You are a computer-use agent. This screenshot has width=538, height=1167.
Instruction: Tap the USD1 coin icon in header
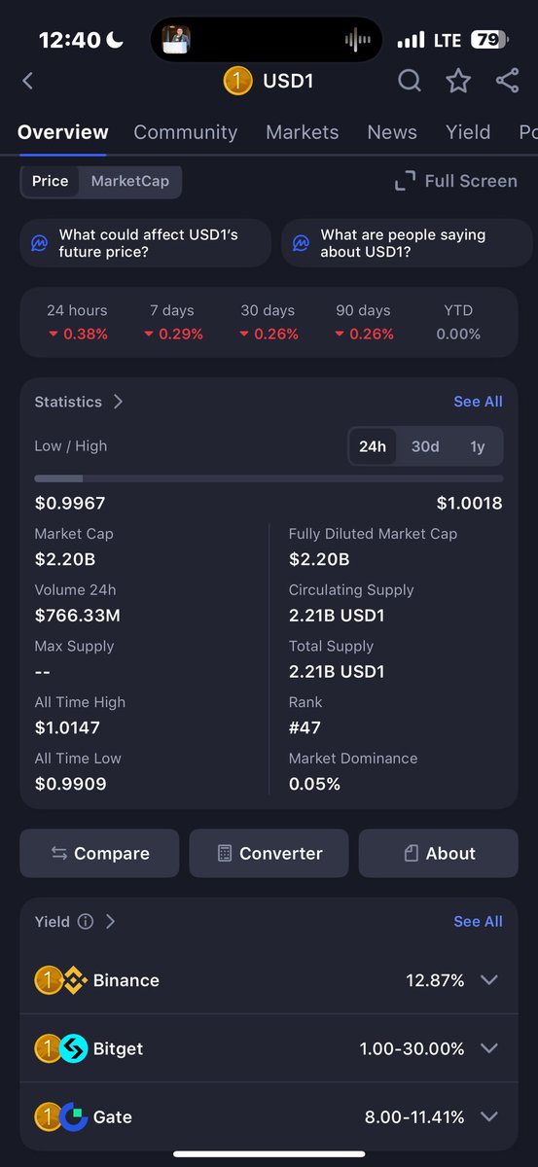coord(237,81)
